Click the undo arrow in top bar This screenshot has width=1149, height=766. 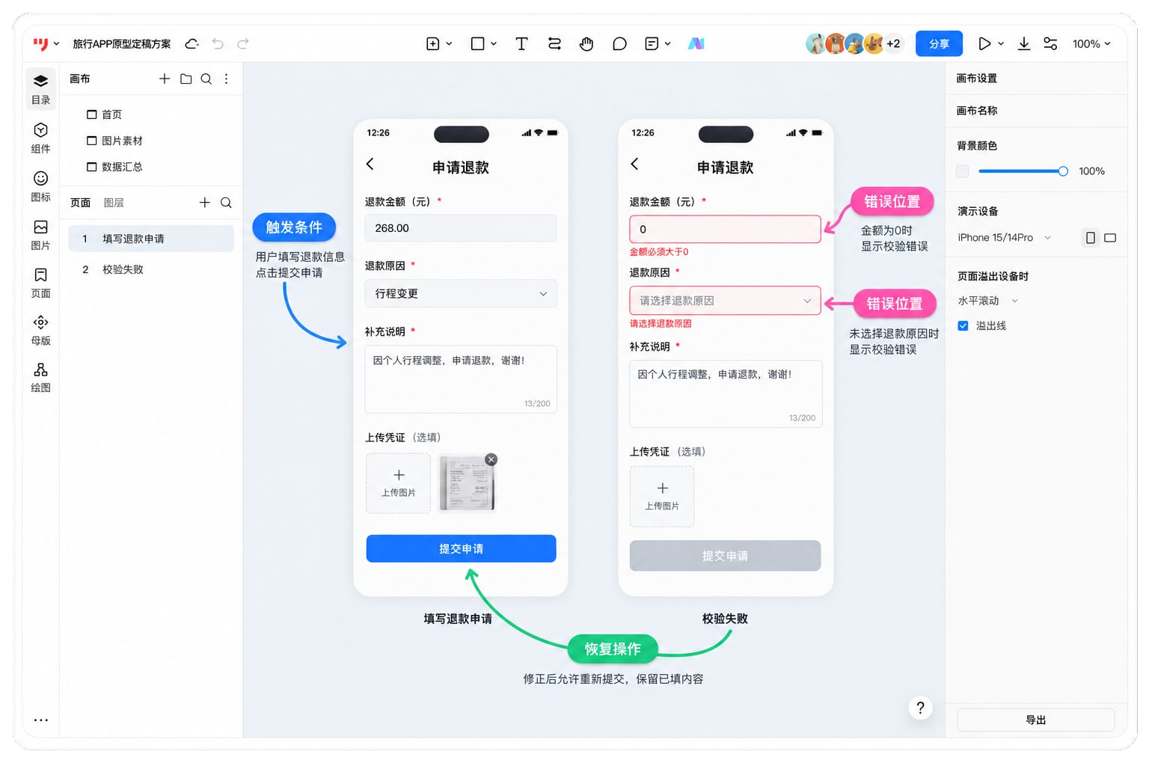point(218,44)
